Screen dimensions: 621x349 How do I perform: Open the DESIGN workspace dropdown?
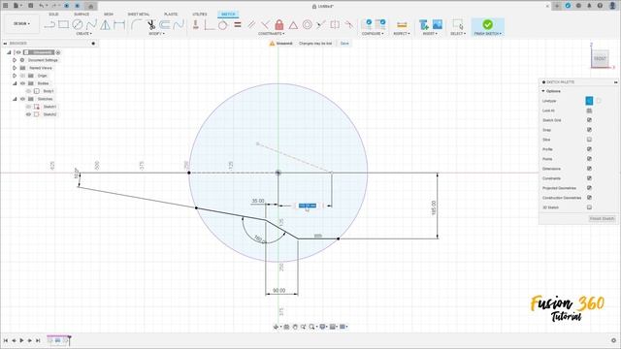click(x=21, y=23)
